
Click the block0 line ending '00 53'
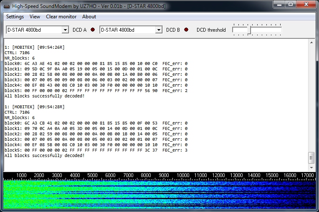click(96, 123)
